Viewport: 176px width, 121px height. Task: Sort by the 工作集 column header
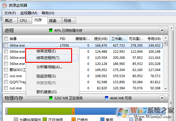118,39
